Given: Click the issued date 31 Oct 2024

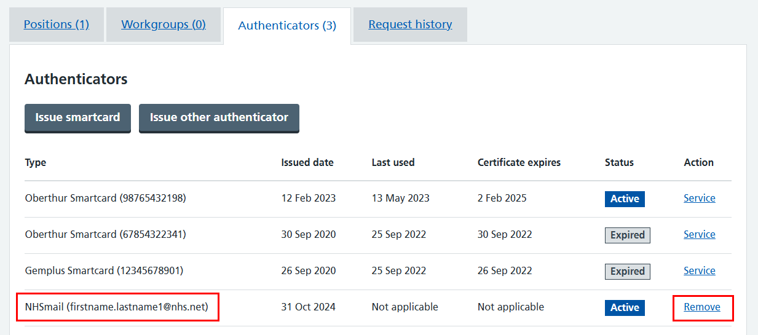Looking at the screenshot, I should (308, 307).
